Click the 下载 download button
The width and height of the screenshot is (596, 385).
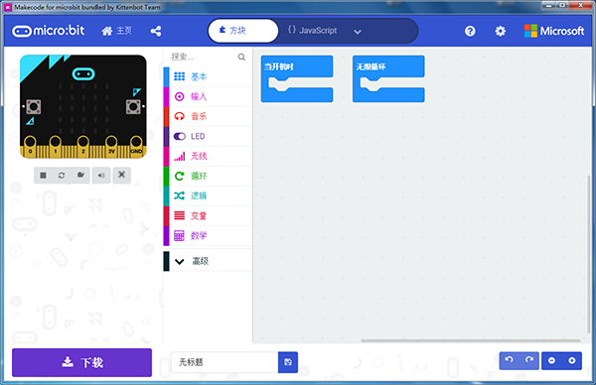(81, 362)
